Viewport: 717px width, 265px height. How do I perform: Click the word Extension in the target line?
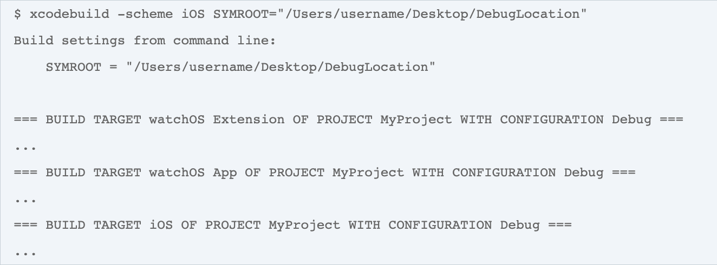[249, 120]
